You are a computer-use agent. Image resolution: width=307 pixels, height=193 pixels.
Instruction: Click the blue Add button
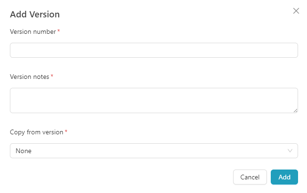pyautogui.click(x=284, y=177)
